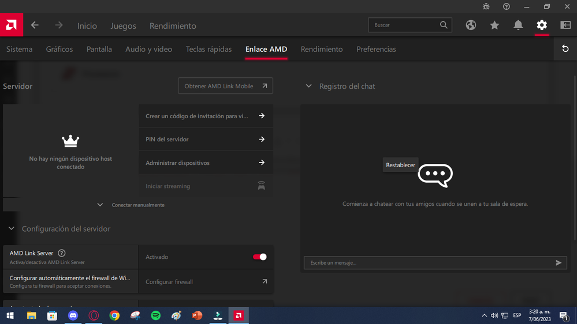Collapse Configuración del servidor section
The image size is (577, 324).
(12, 228)
